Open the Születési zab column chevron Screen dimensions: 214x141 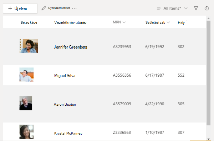168,22
